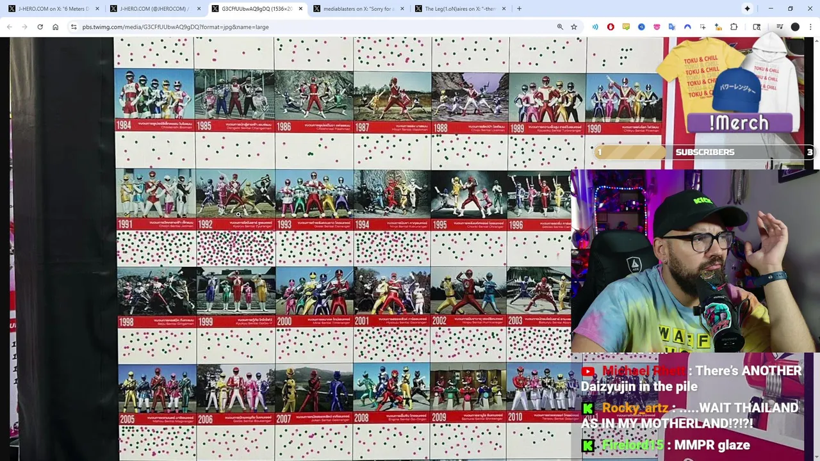The image size is (820, 461).
Task: Open the Chrome three-dot menu
Action: [x=810, y=27]
